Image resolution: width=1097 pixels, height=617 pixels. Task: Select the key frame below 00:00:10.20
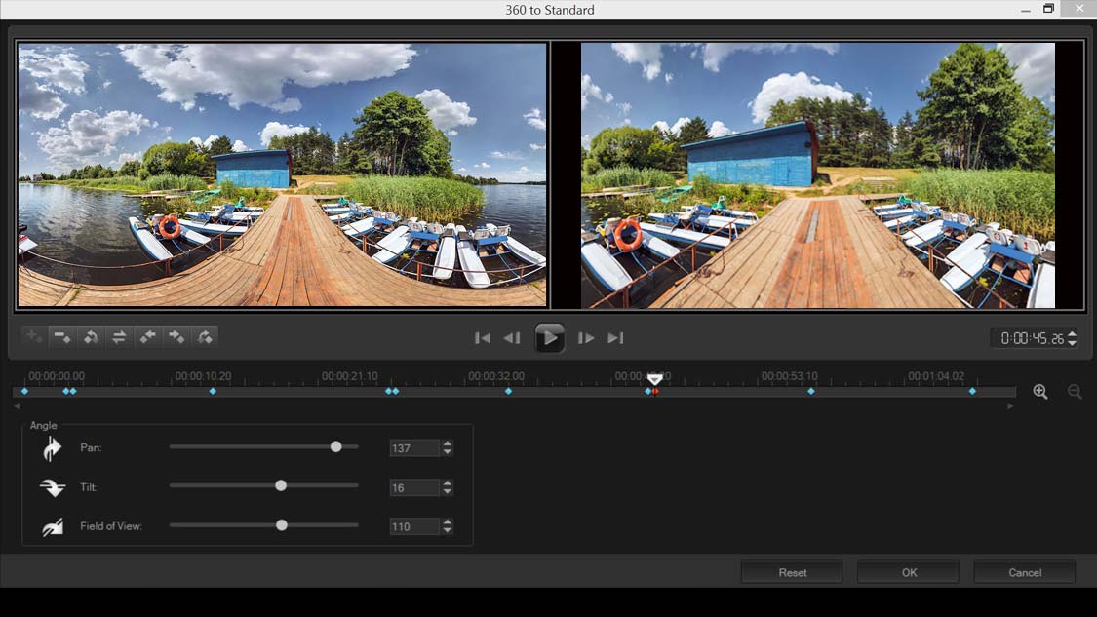[213, 391]
